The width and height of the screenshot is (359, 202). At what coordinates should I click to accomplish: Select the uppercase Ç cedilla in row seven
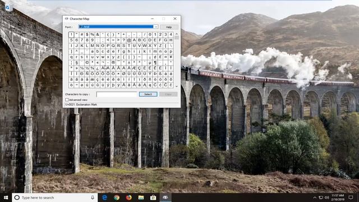[140, 68]
